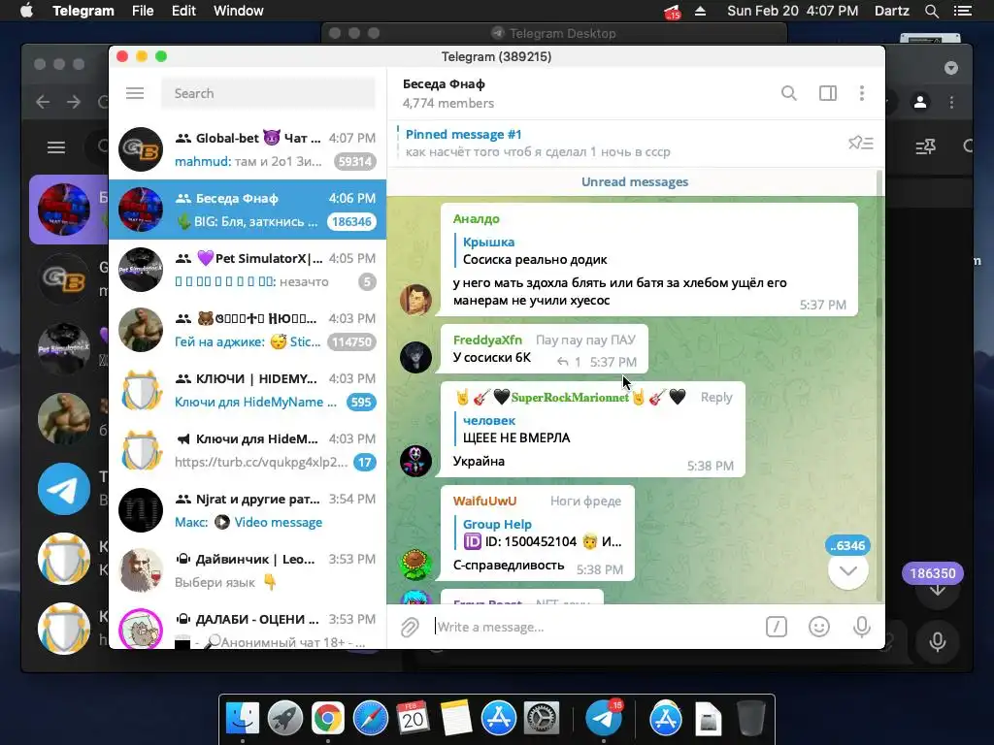Click microphone button in background Telegram window

click(938, 641)
